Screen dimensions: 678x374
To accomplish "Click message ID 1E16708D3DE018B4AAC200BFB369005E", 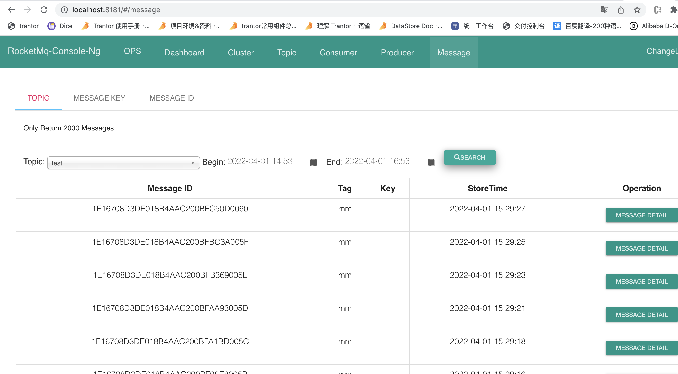I will [170, 275].
